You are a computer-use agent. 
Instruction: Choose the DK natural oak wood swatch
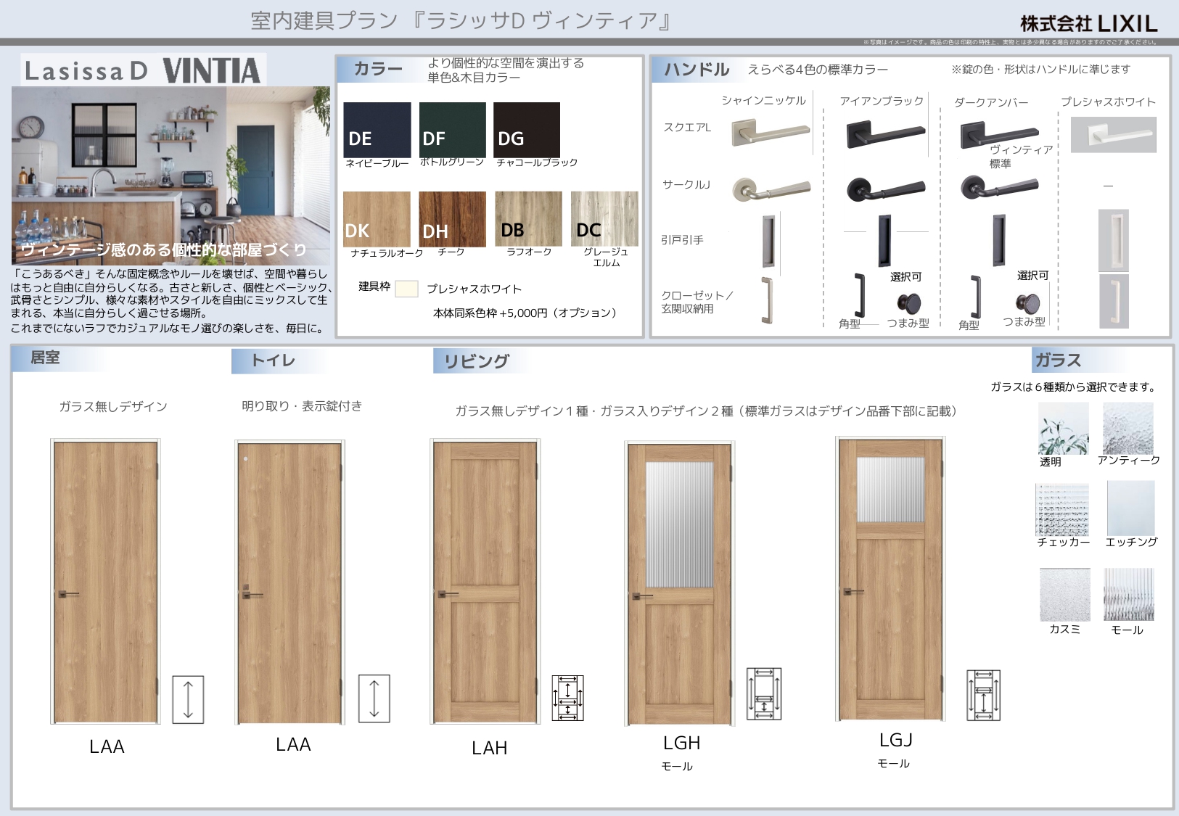point(377,219)
